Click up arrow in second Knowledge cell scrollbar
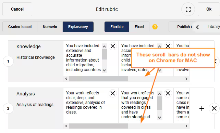This screenshot has height=133, width=220. [159, 46]
